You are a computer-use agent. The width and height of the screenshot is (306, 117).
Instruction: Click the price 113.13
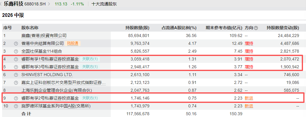61,4
